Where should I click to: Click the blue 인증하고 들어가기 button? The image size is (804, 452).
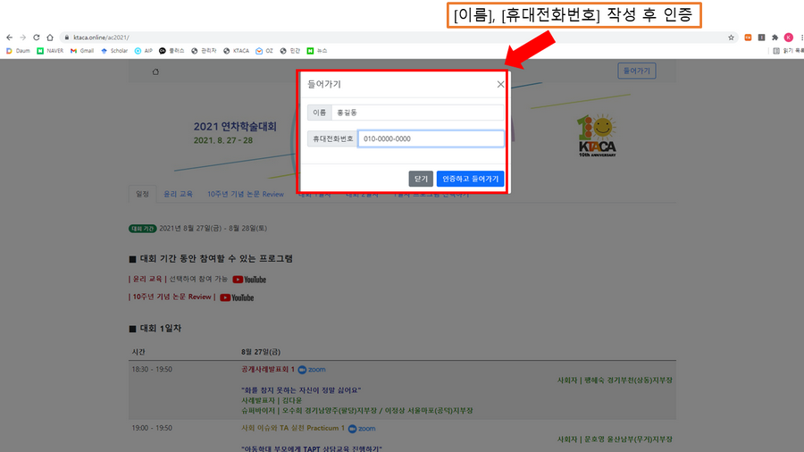pos(470,179)
